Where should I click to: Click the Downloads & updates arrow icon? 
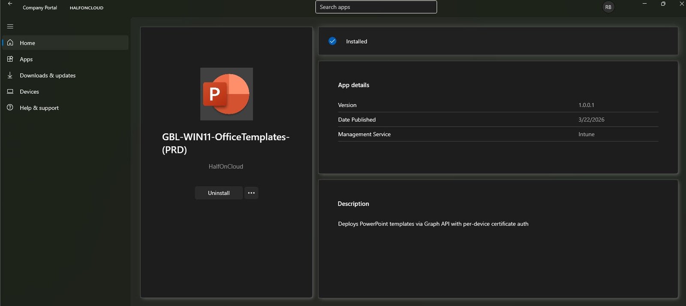(10, 75)
